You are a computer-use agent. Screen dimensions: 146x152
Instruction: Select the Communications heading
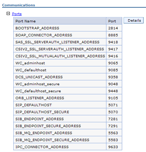tap(19, 5)
